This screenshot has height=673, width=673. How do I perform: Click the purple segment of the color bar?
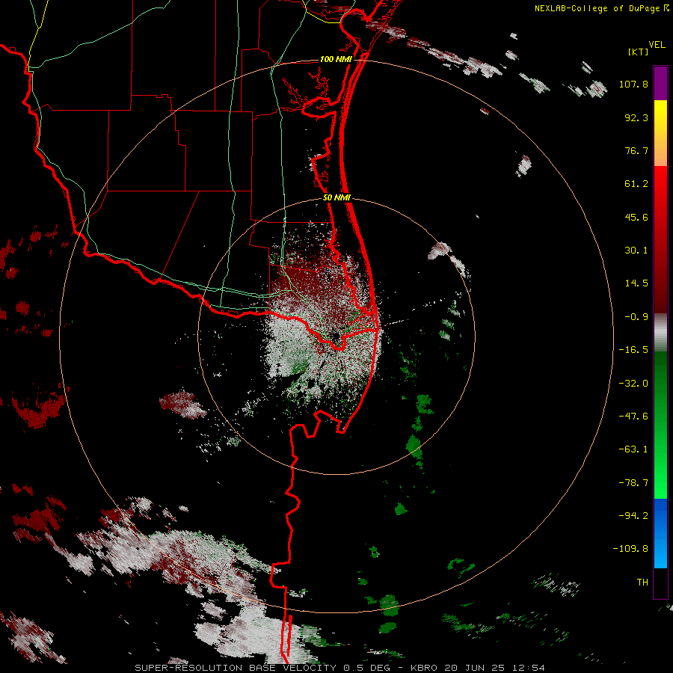[x=660, y=83]
